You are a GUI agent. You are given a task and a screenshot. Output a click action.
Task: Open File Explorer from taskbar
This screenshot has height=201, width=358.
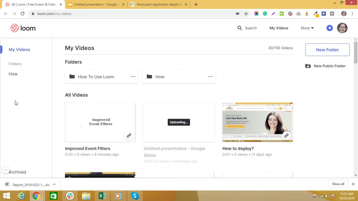(x=86, y=196)
